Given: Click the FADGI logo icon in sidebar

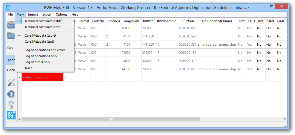Looking at the screenshot, I should tap(11, 115).
